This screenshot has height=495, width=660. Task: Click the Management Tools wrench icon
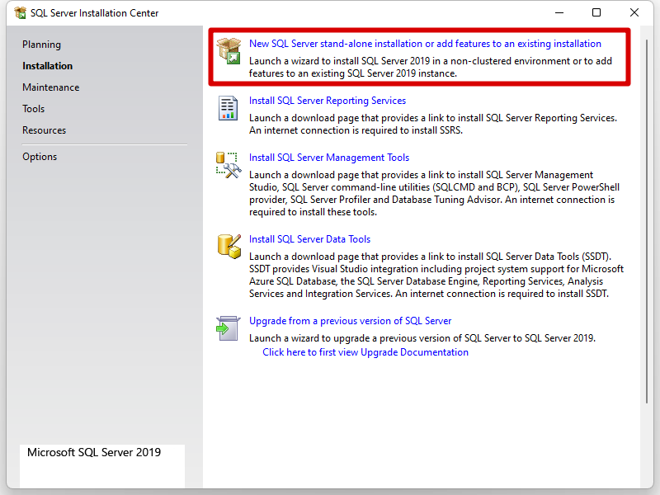click(229, 166)
